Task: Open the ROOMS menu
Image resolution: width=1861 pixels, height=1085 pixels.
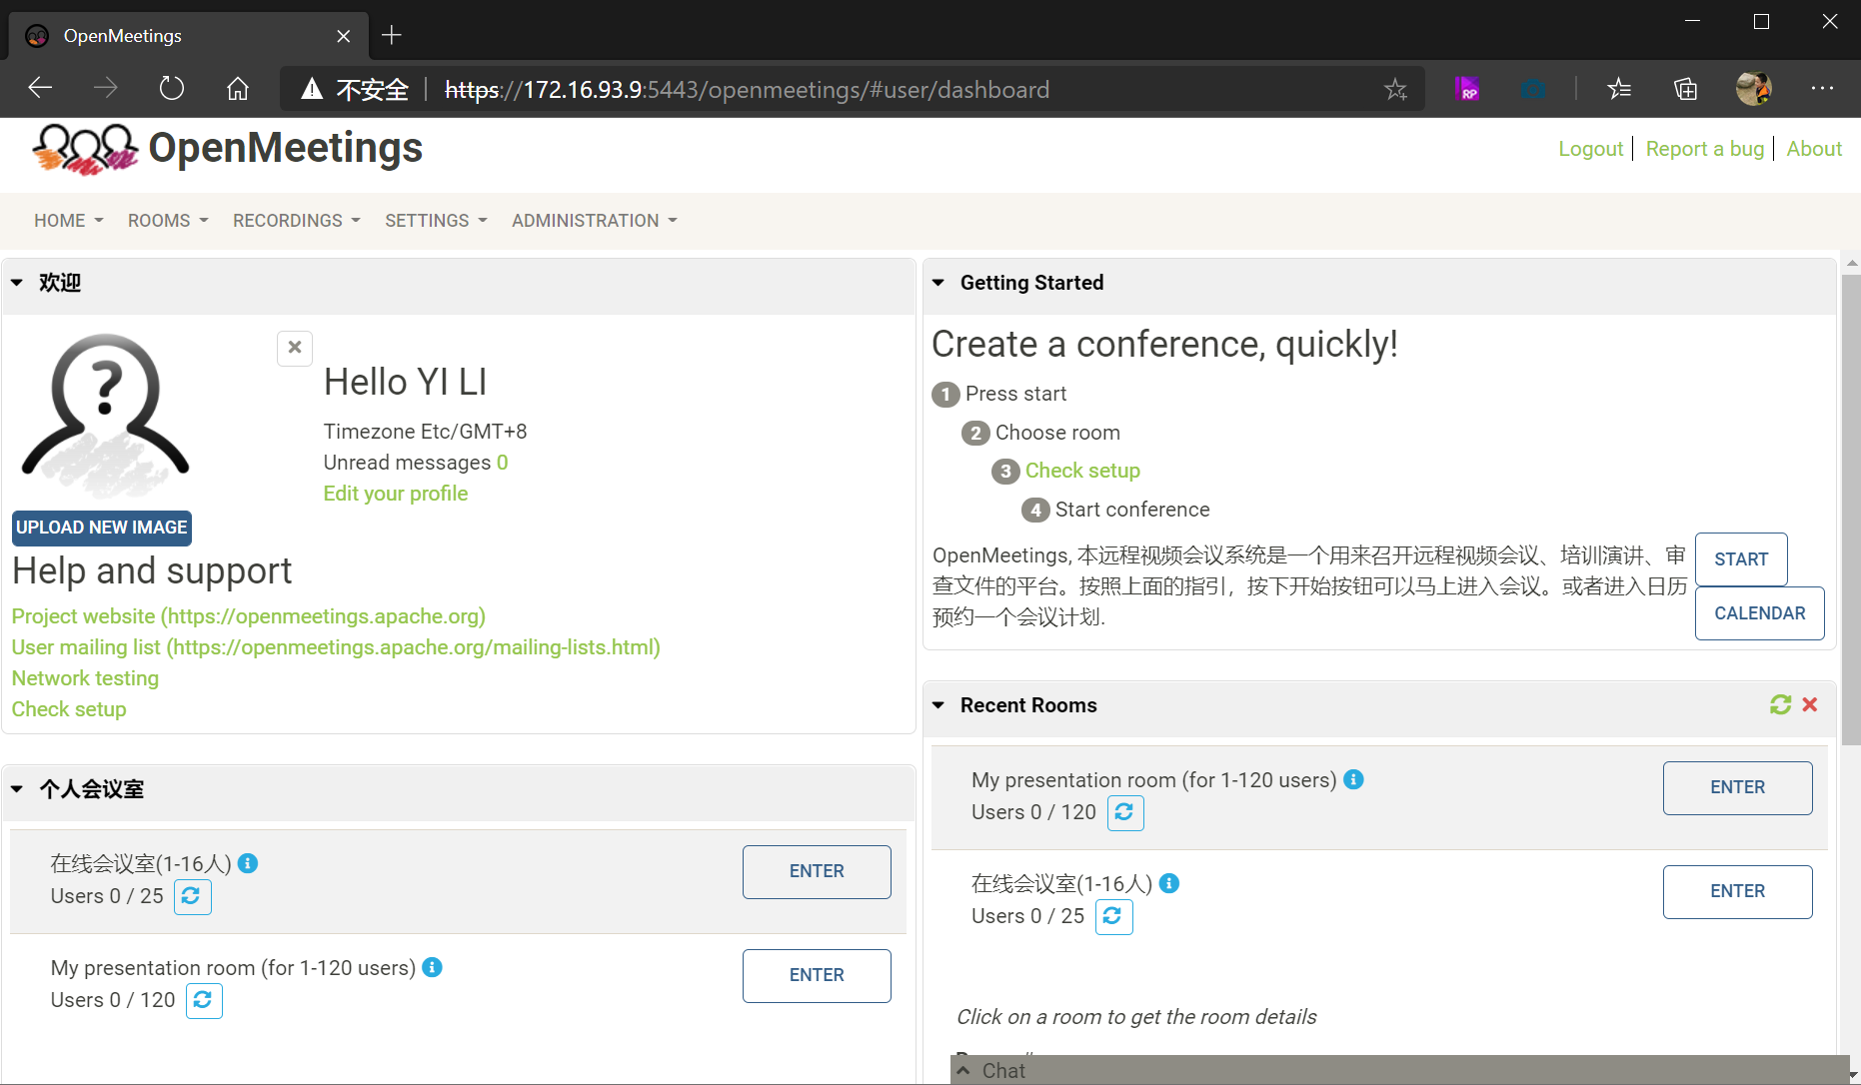Action: coord(167,221)
